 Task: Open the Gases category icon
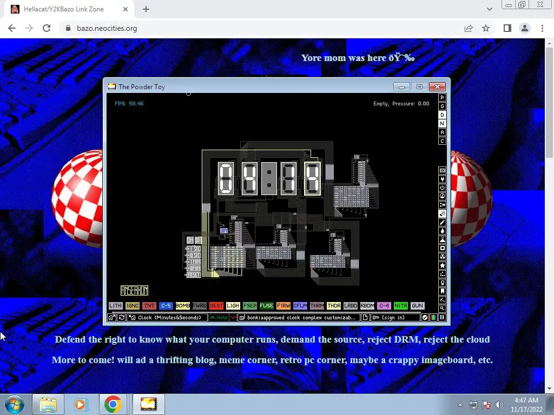[x=442, y=222]
